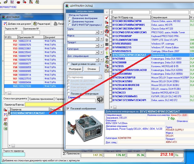The image size is (194, 164).
Task: Click Търси по ордеркод cyan field
Action: pos(14,155)
